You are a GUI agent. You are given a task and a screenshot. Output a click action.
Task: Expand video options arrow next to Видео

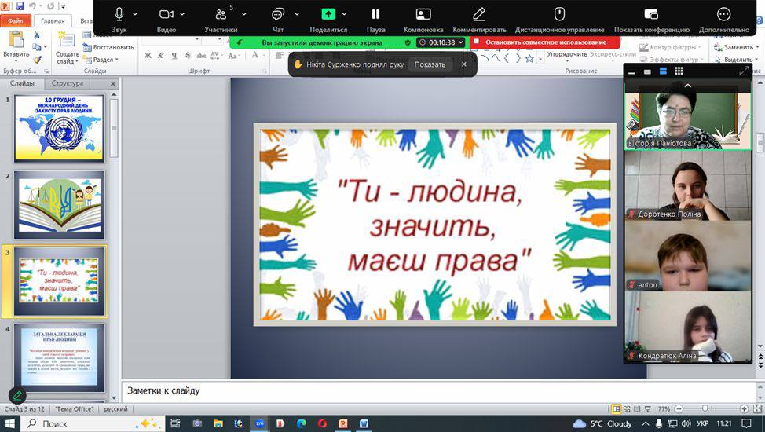pyautogui.click(x=182, y=14)
